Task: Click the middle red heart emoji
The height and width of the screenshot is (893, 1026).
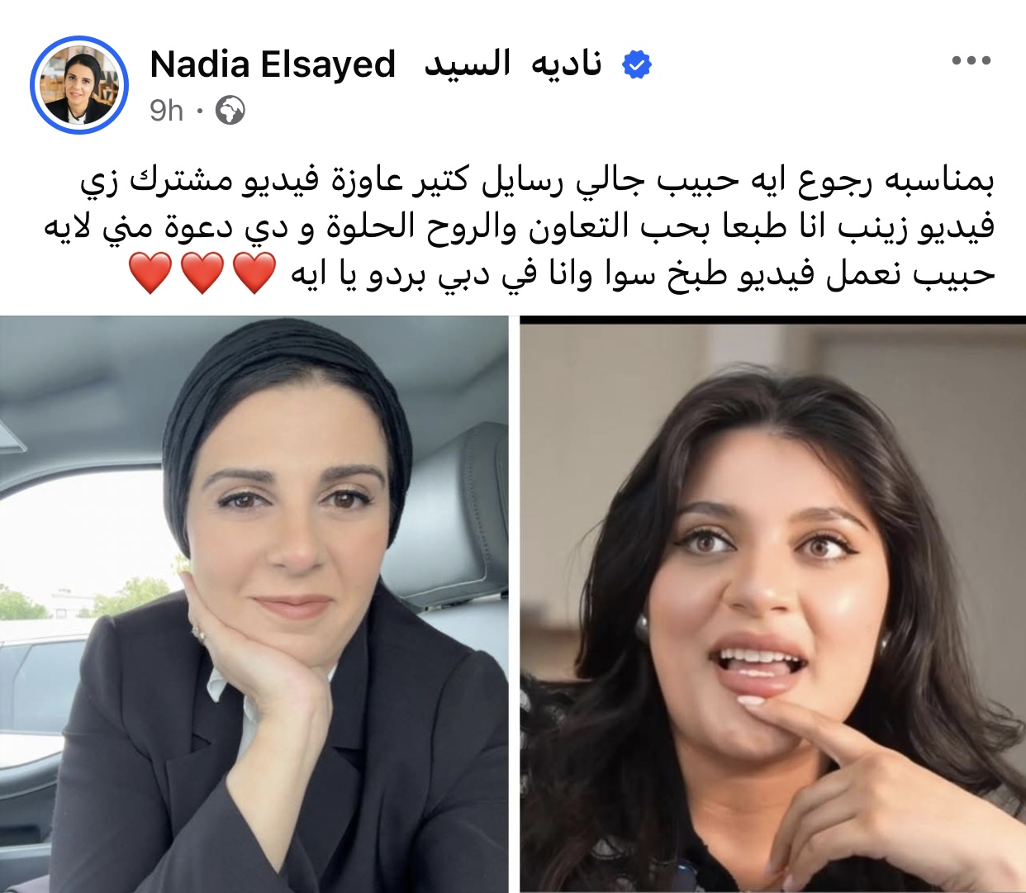Action: pos(202,273)
